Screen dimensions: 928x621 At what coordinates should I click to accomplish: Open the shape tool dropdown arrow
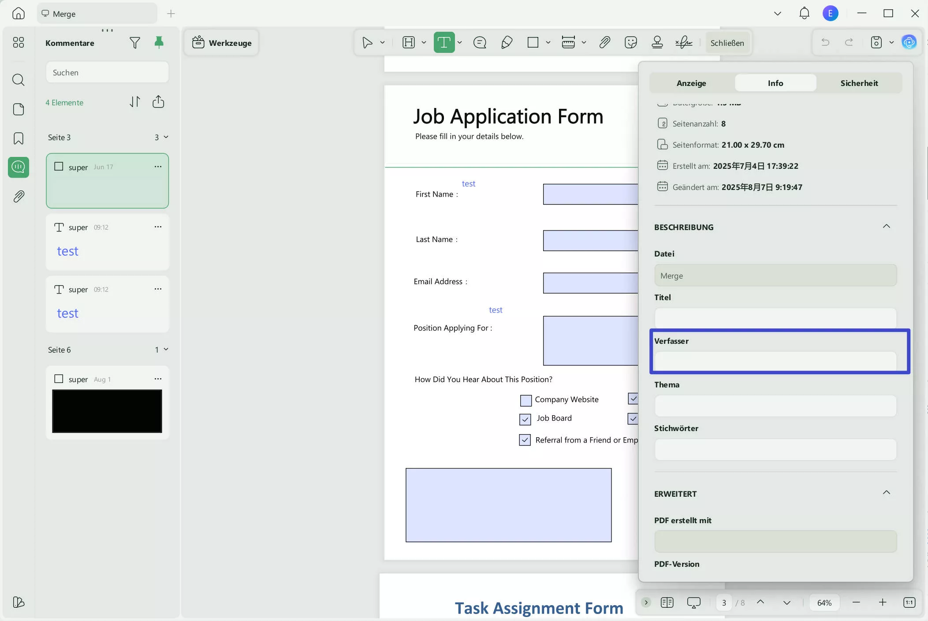548,43
